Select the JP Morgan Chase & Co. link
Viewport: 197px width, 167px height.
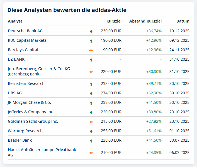click(x=30, y=102)
